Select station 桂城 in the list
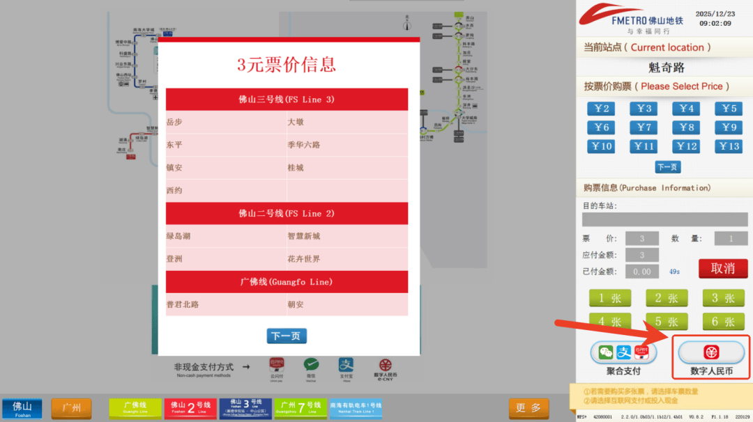The height and width of the screenshot is (422, 753). [347, 167]
